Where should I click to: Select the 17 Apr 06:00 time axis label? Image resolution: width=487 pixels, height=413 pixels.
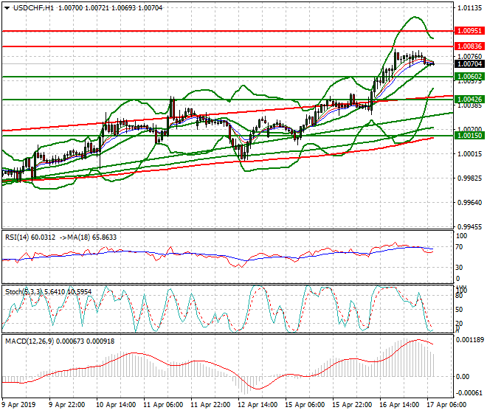coord(446,405)
